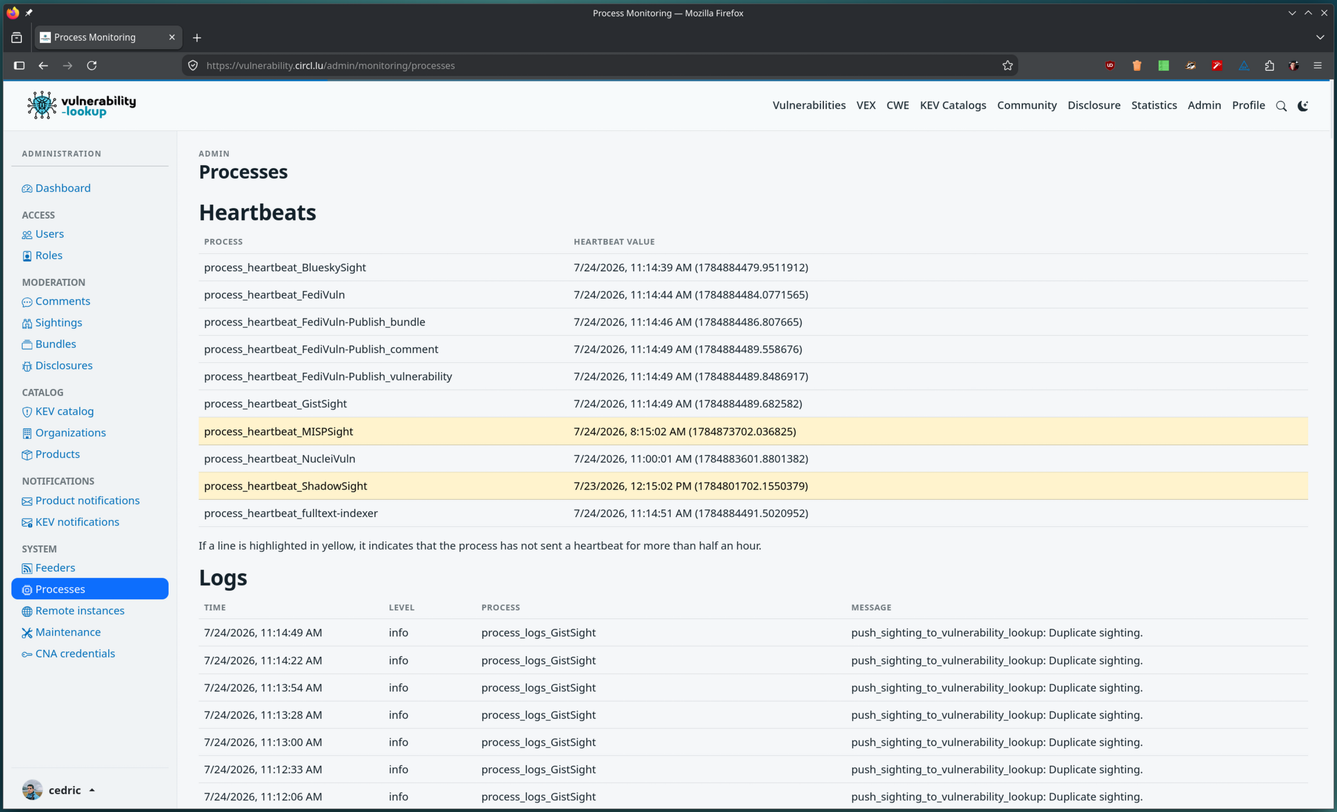Open Firefox extensions puzzle icon
The height and width of the screenshot is (812, 1337).
click(x=1269, y=65)
